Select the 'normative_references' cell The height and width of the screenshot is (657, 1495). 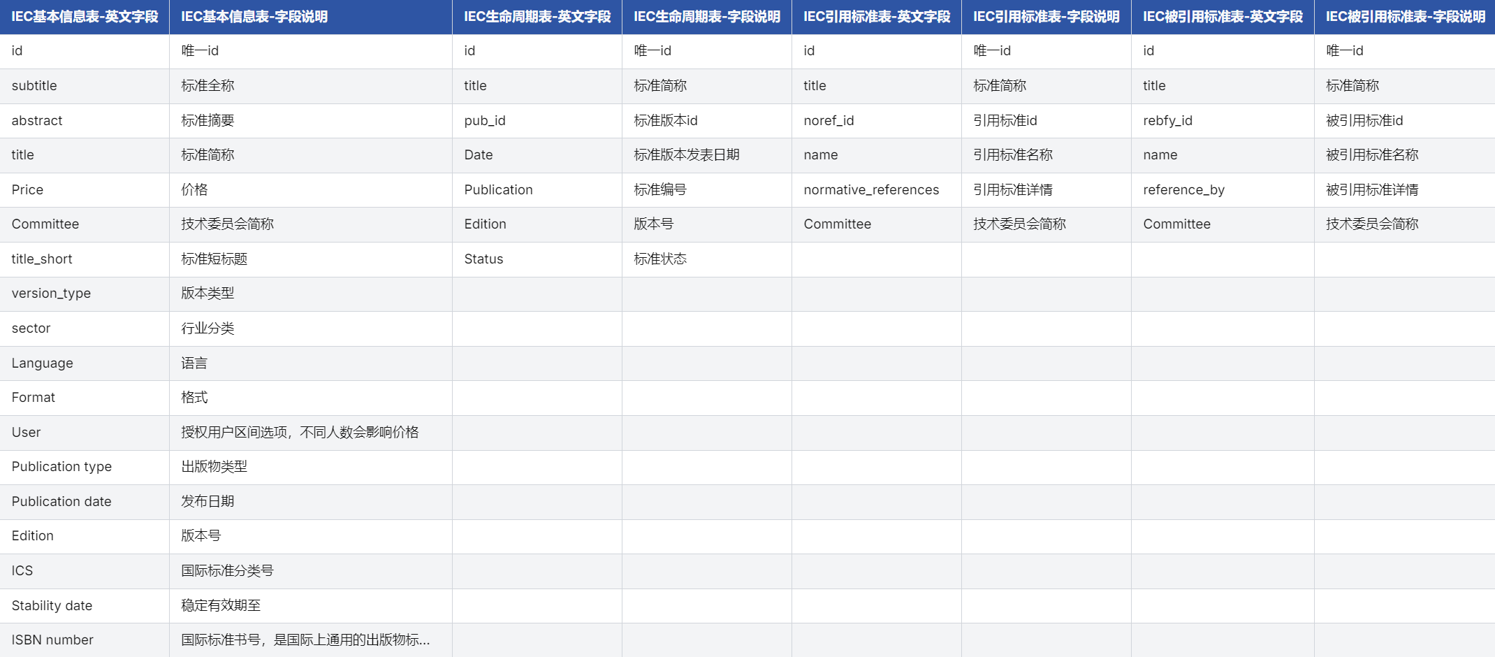pyautogui.click(x=877, y=190)
